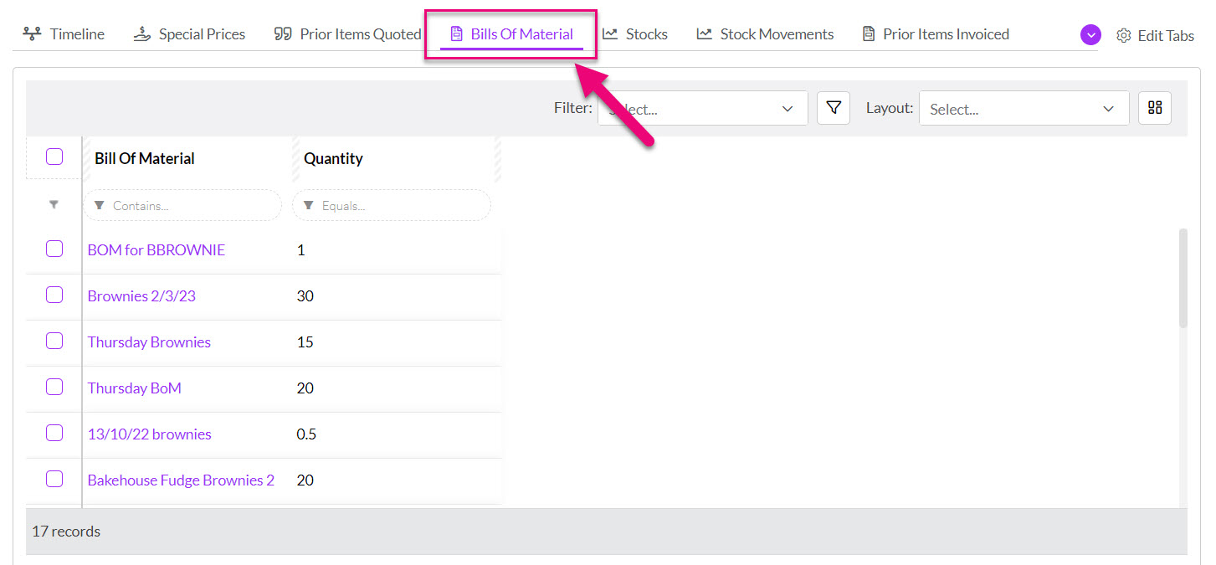This screenshot has height=565, width=1216.
Task: Click the Stock Movements chart icon
Action: pos(704,34)
